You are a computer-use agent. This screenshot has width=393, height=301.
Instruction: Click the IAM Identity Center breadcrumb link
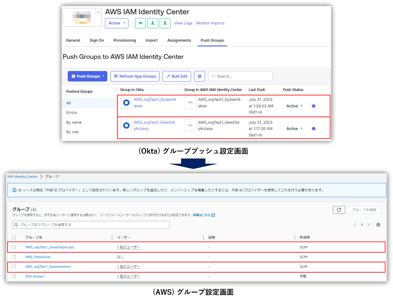tap(22, 177)
